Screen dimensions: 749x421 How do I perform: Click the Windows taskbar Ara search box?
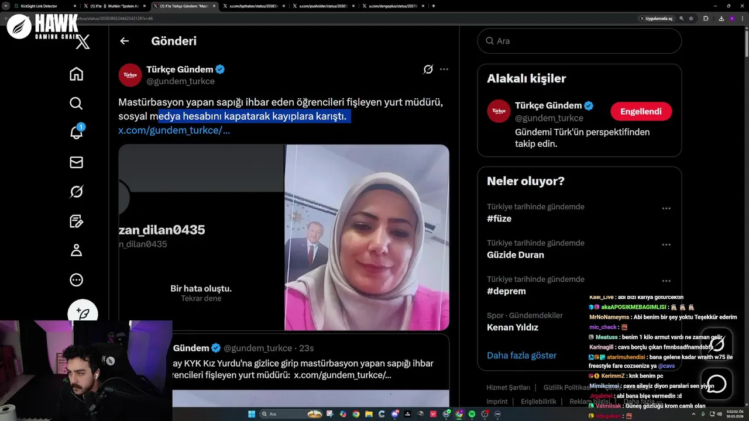coord(291,414)
